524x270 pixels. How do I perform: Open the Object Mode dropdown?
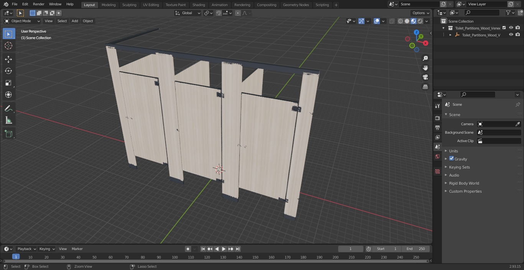(x=22, y=21)
